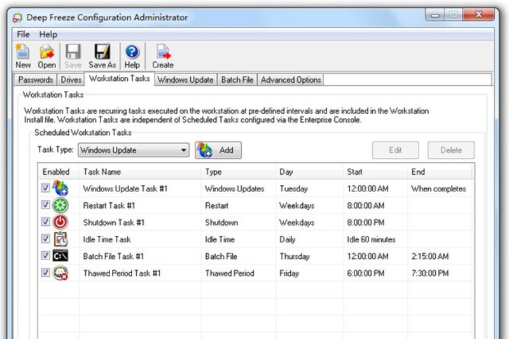Open the File menu

click(x=24, y=34)
